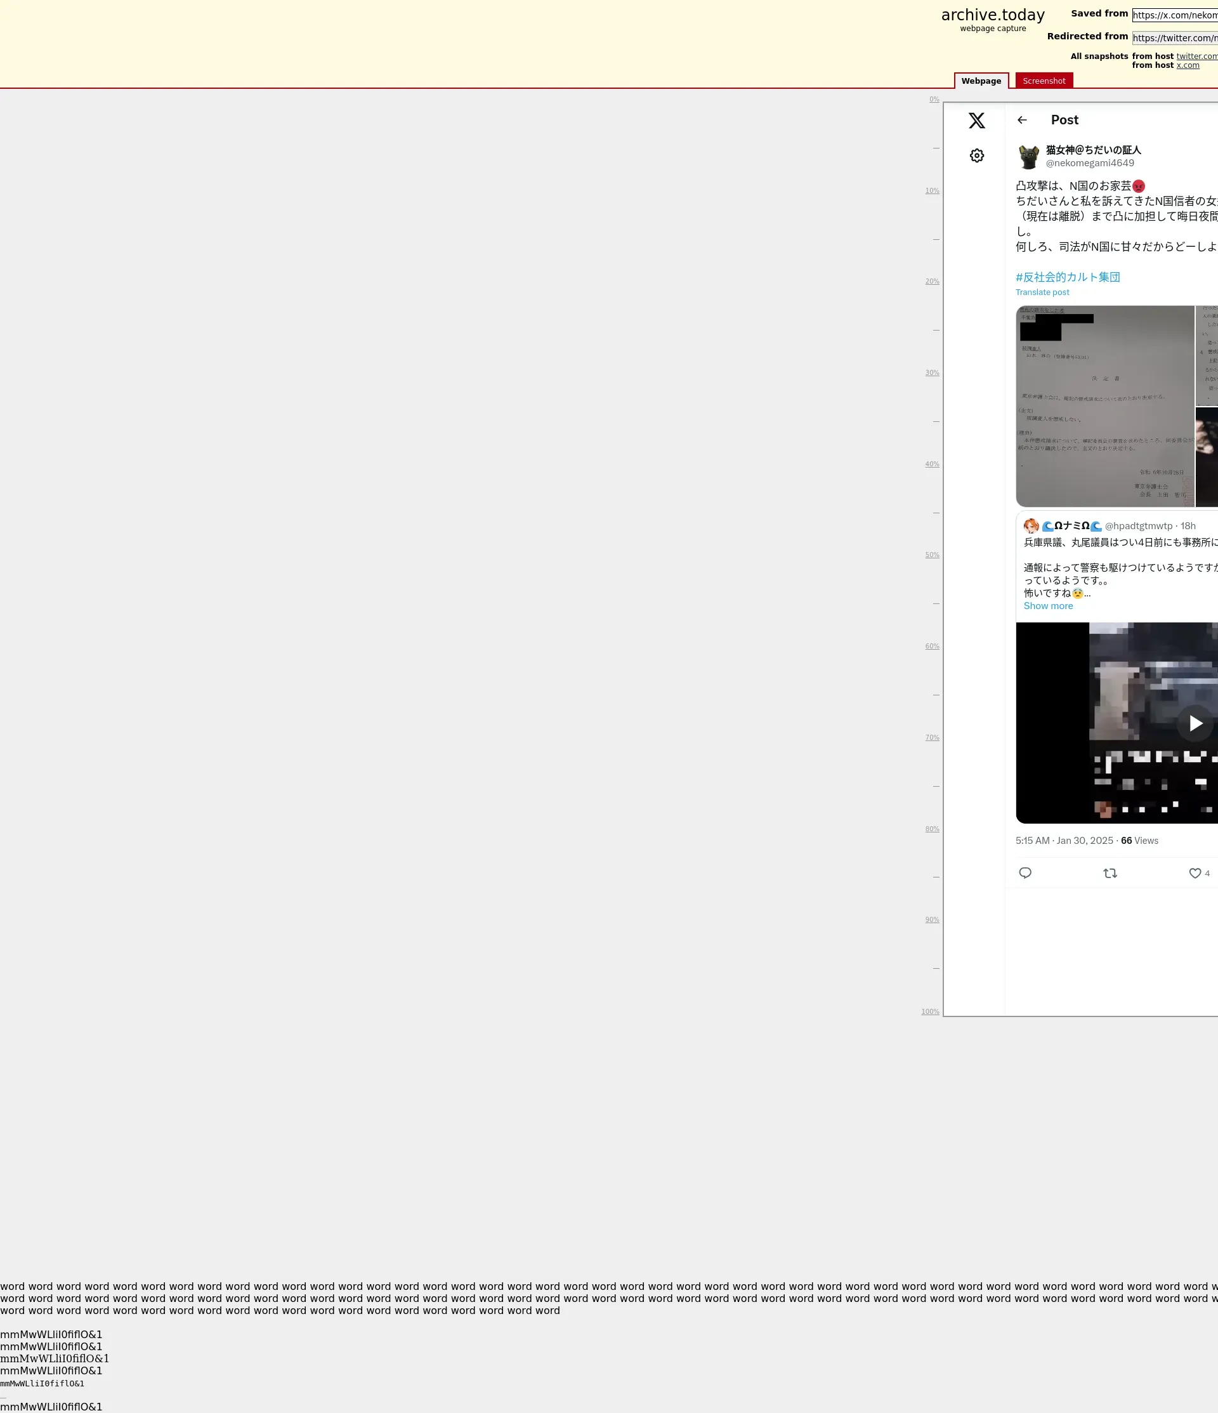1218x1413 pixels.
Task: Click the quoted user's small avatar
Action: (1031, 526)
